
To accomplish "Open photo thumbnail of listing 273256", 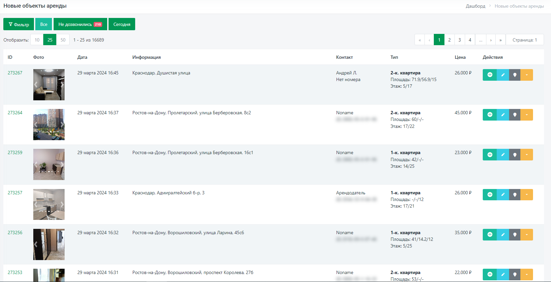I will click(x=49, y=244).
